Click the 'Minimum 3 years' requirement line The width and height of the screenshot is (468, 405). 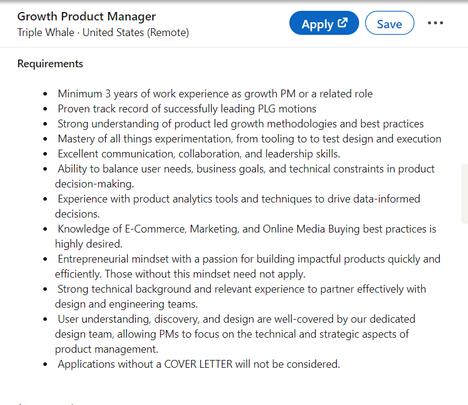click(x=215, y=94)
